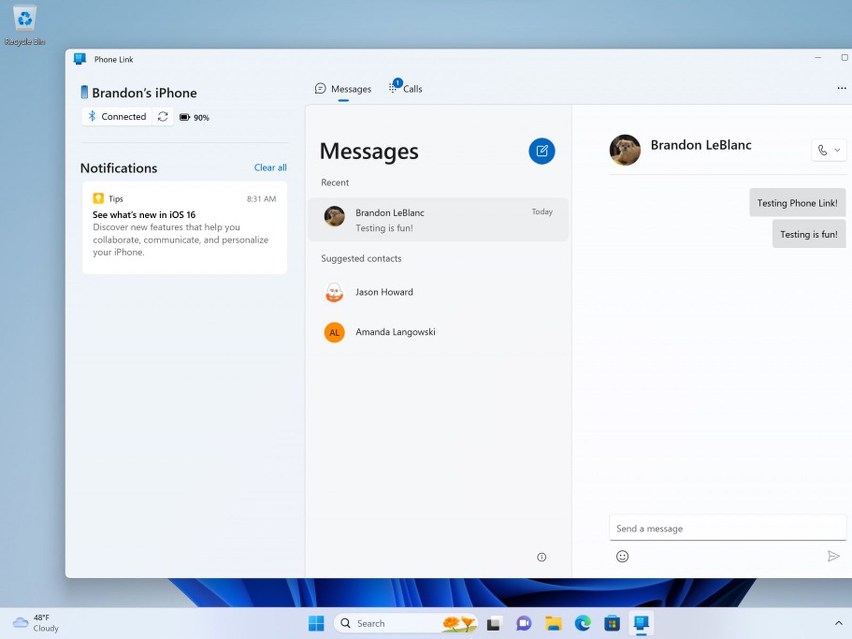852x639 pixels.
Task: Launch Microsoft Edge from taskbar
Action: coord(583,623)
